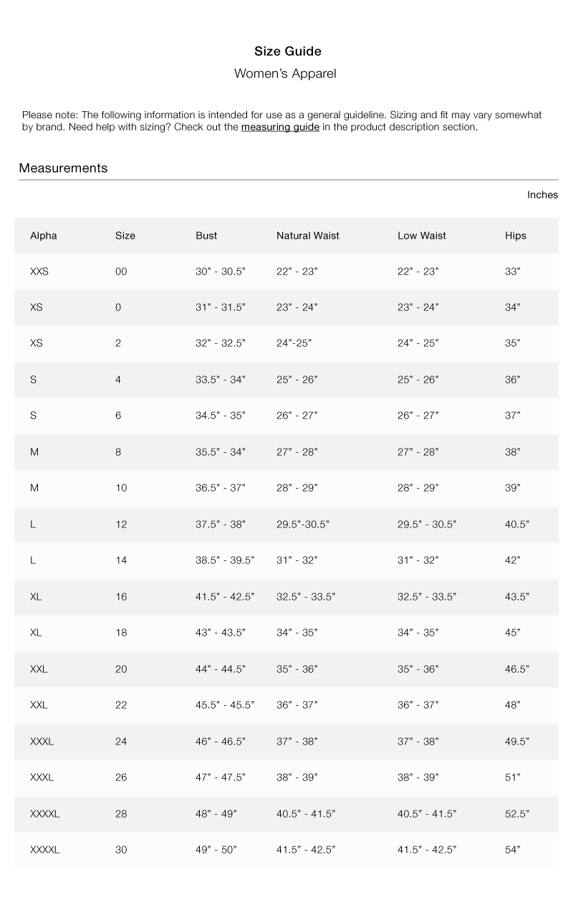Select the 40.5" hips value
The width and height of the screenshot is (573, 900).
tap(517, 525)
